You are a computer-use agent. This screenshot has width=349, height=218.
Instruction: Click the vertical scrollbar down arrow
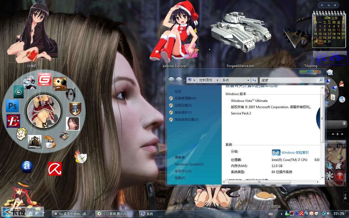(x=323, y=178)
